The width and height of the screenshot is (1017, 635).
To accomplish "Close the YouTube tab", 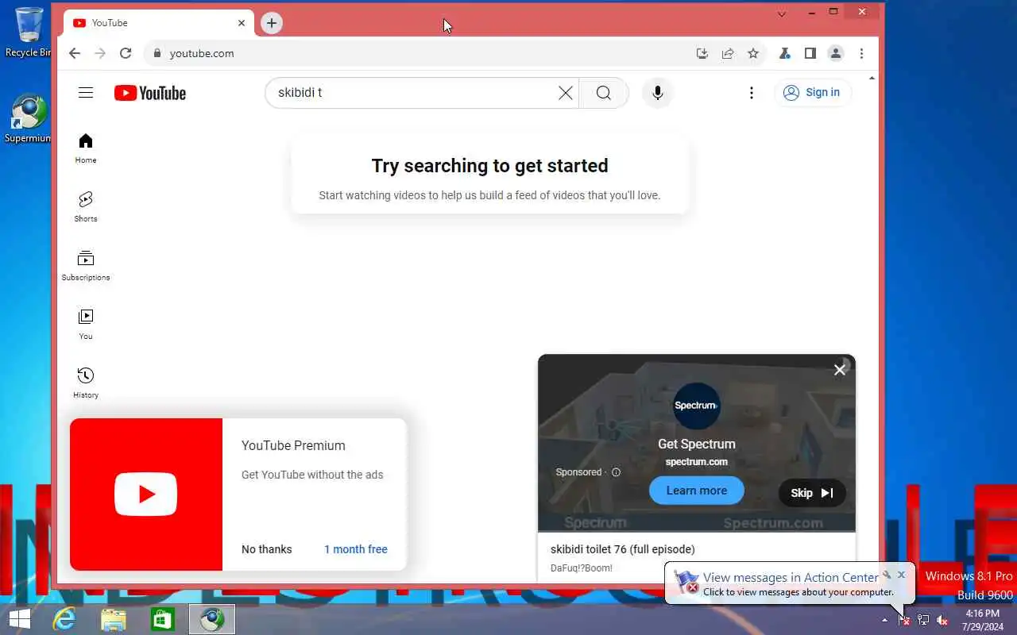I will tap(242, 23).
